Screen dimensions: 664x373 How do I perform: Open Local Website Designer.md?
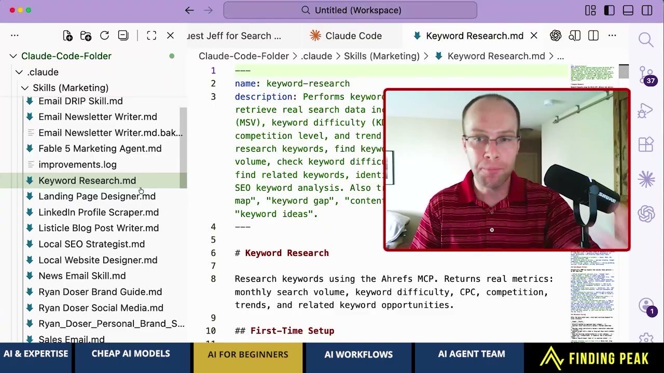coord(98,260)
